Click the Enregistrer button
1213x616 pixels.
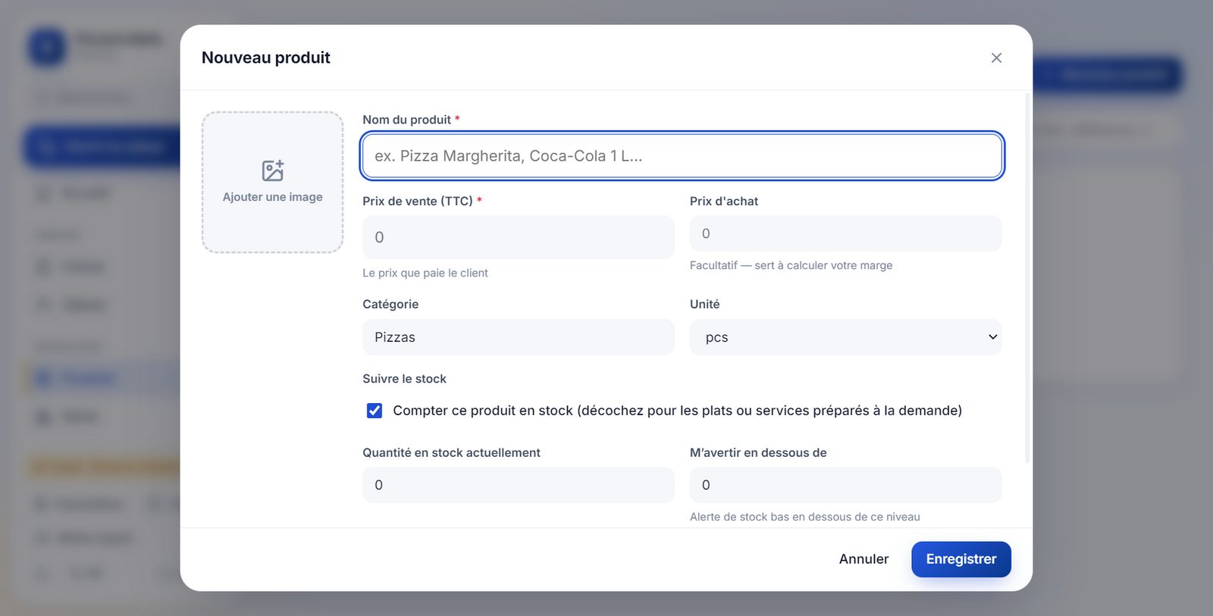click(x=961, y=559)
